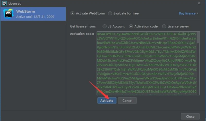Click the activation code box scrollbar thumb
Viewport: 206px width, 121px height.
coord(198,38)
